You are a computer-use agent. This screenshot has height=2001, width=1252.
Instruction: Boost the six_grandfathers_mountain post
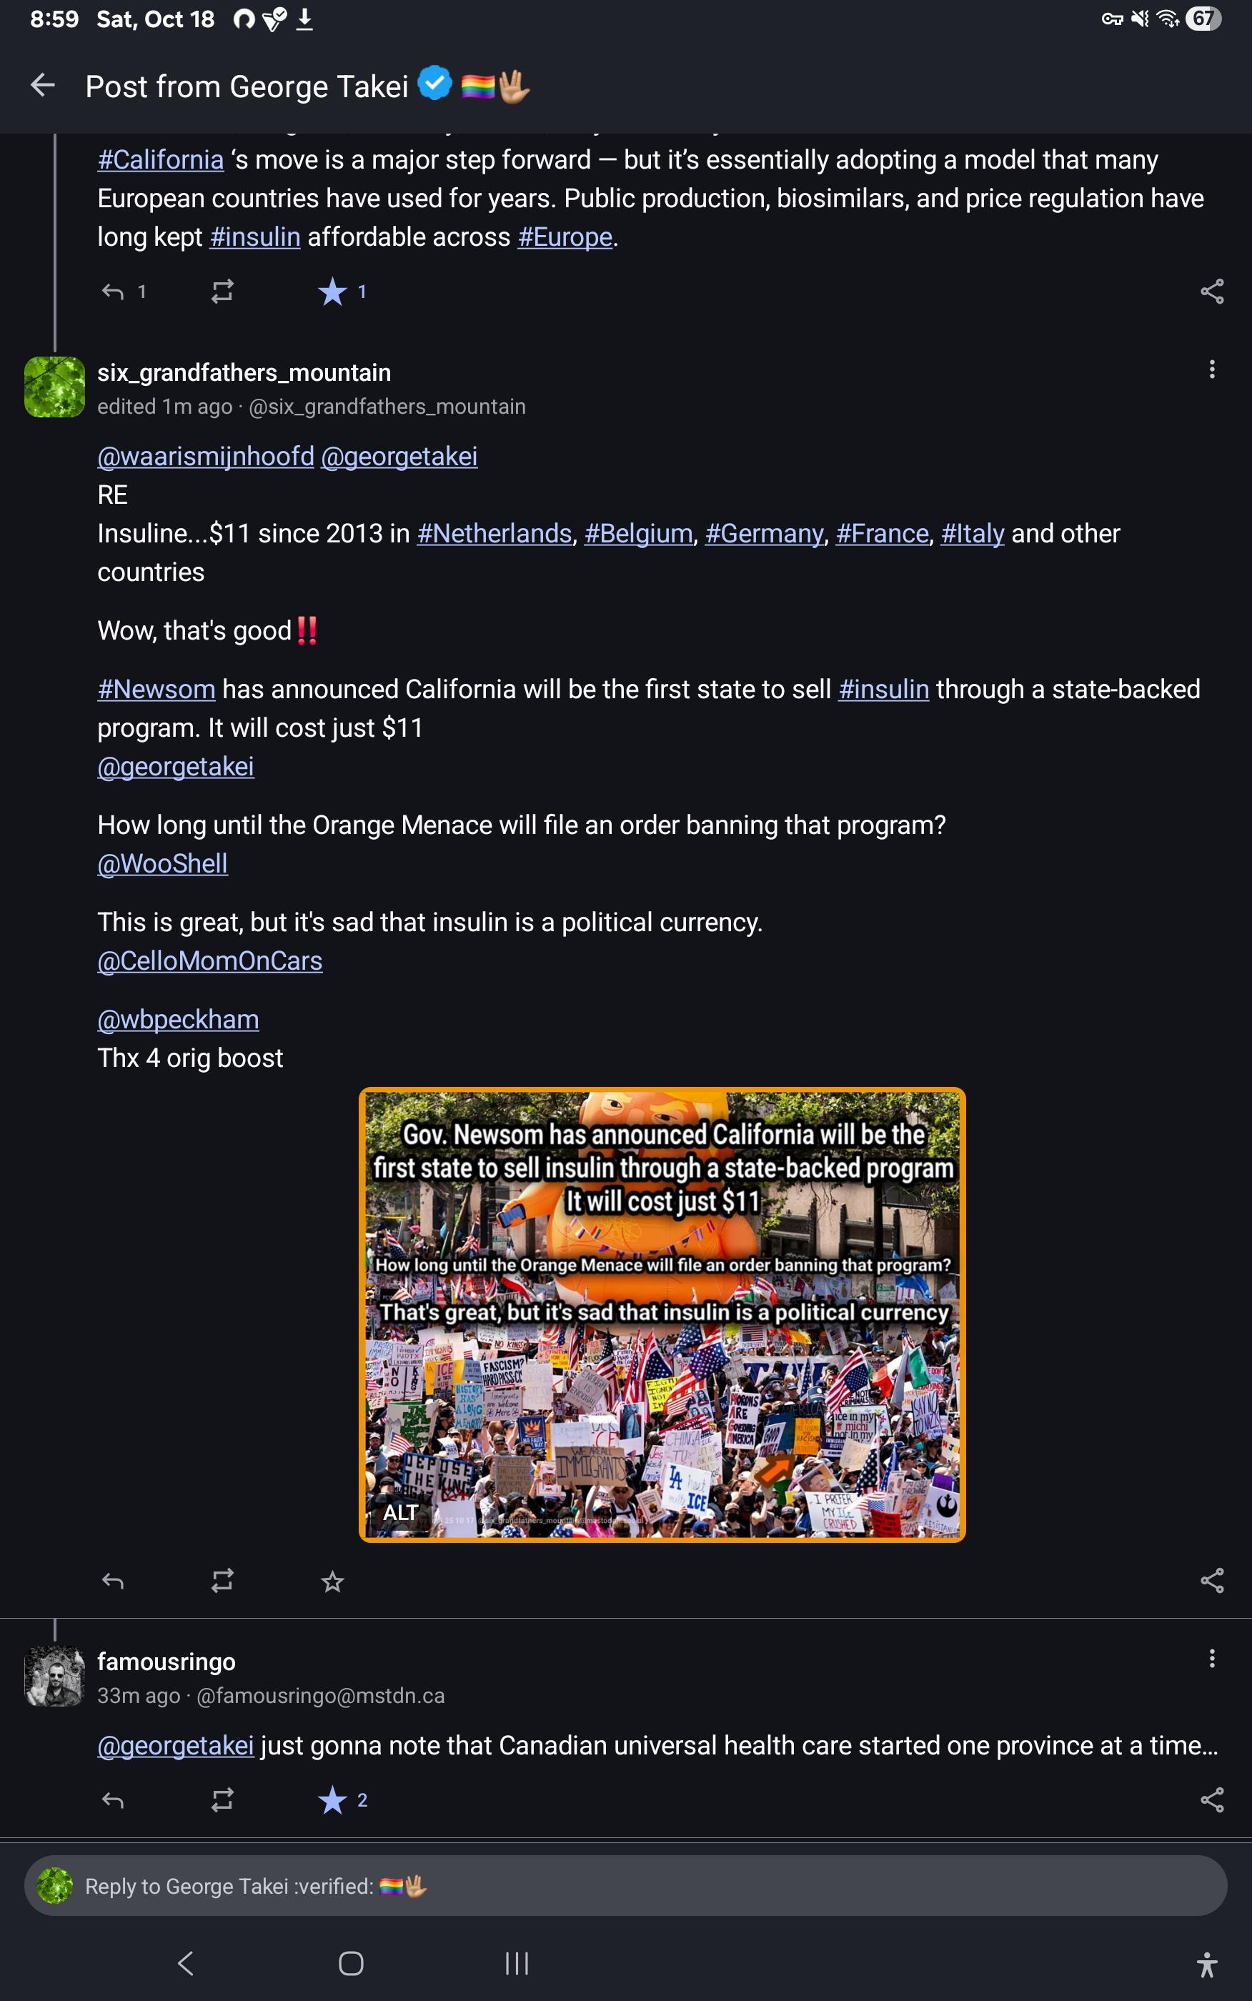pos(222,1582)
